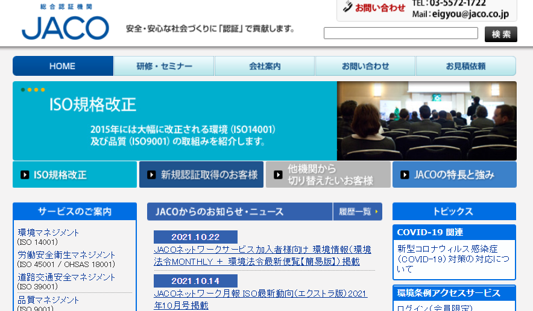Select third slider dot on banner
Screen dimensions: 533x311
coord(36,90)
